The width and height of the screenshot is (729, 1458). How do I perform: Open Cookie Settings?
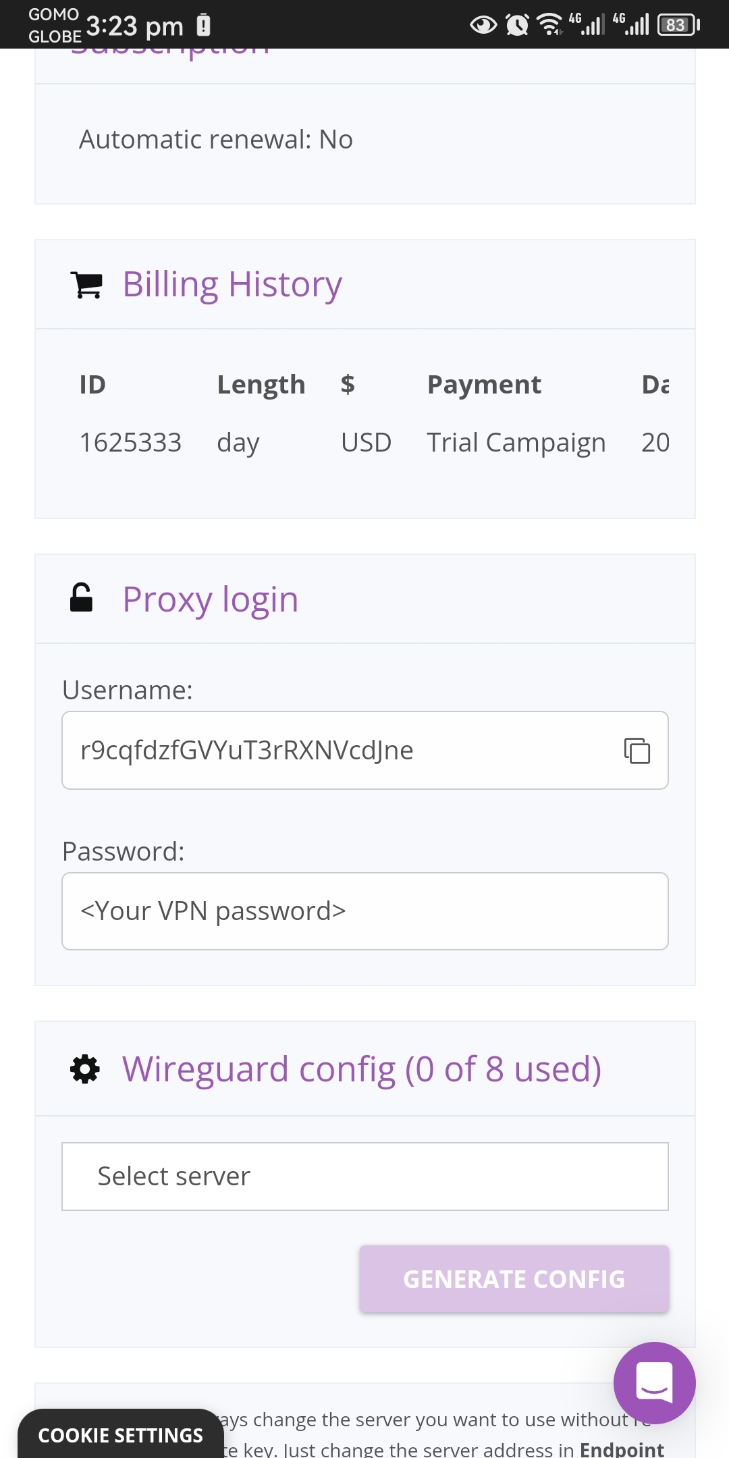click(121, 1435)
